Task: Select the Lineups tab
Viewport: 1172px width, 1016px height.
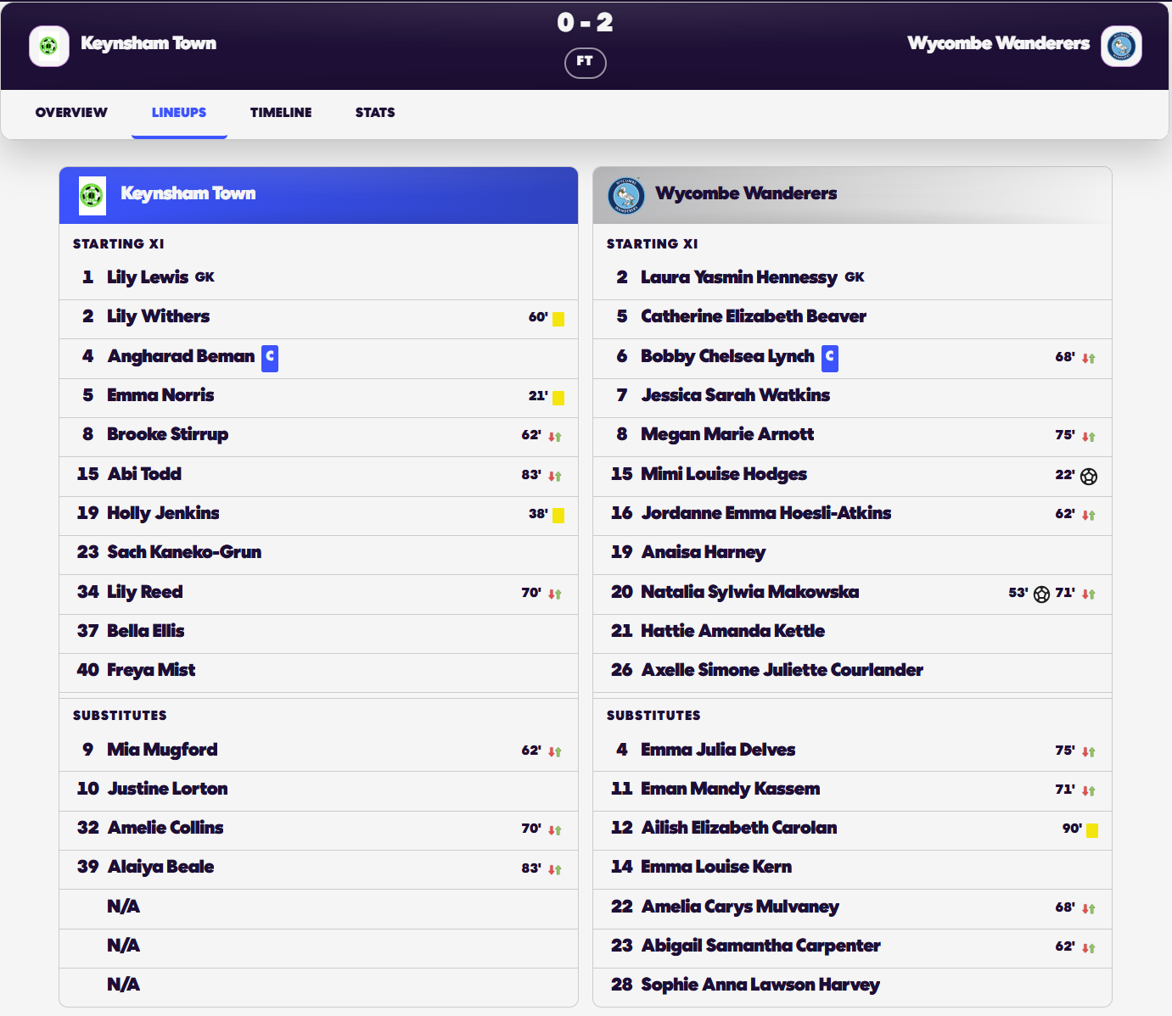Action: click(179, 113)
